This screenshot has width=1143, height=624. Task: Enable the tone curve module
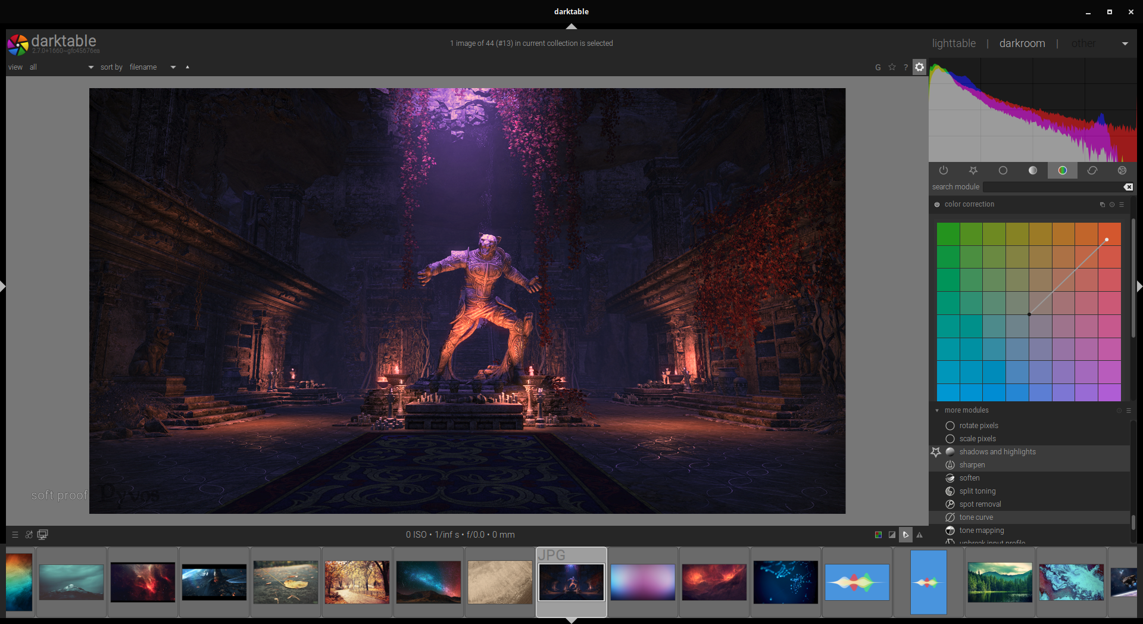click(950, 517)
